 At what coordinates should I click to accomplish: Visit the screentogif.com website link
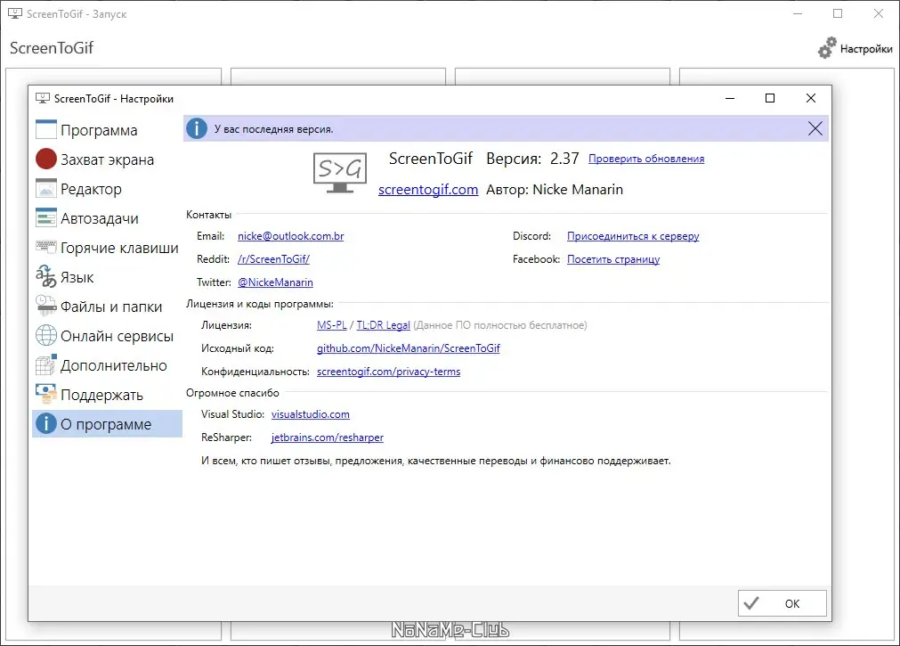click(427, 189)
